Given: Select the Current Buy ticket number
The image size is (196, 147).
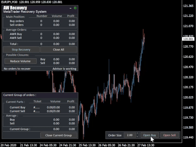Looking at the screenshot, I should [x=37, y=107].
